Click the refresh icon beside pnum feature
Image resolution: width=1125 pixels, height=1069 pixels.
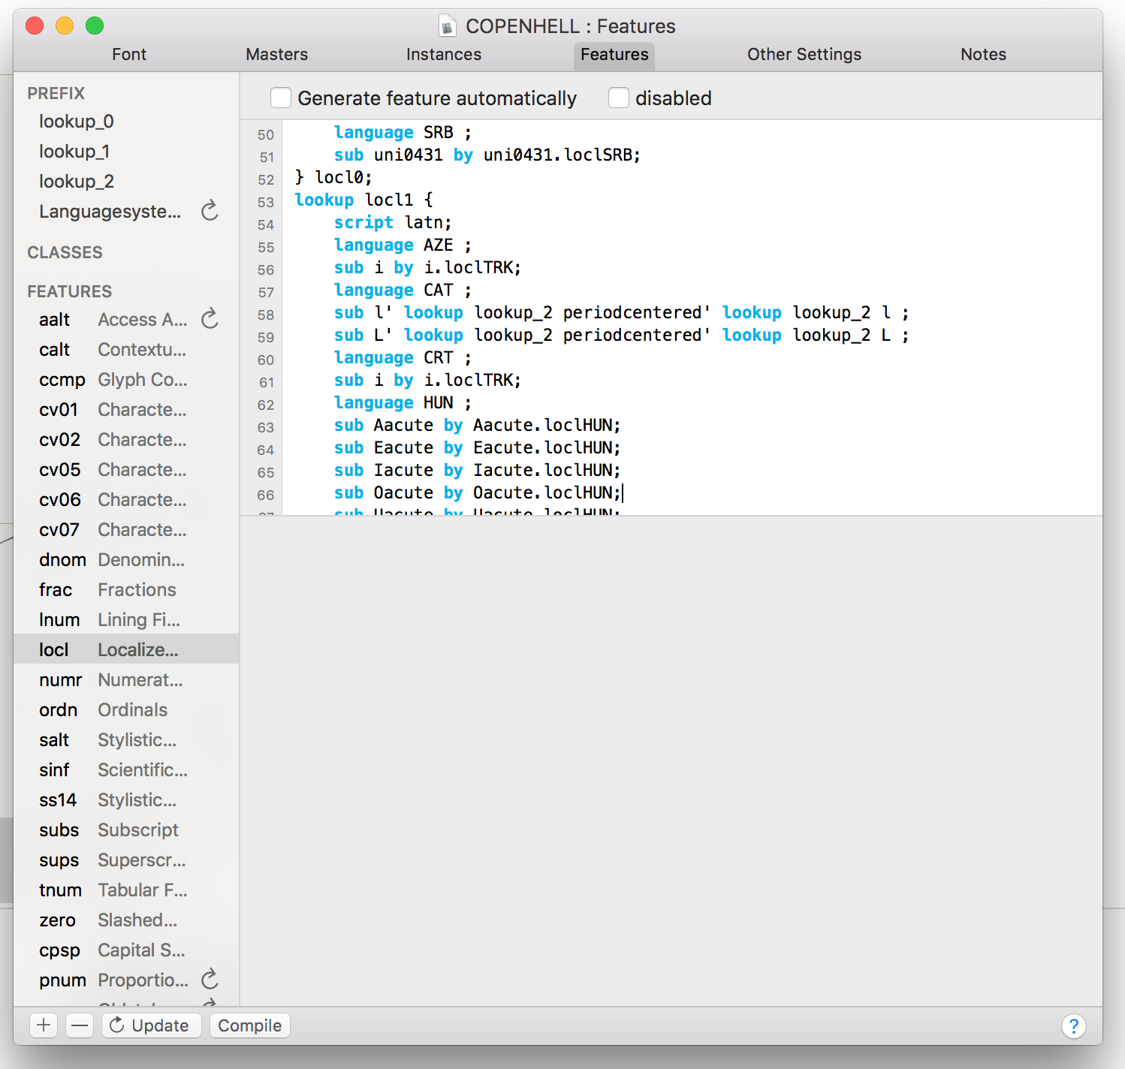click(210, 979)
